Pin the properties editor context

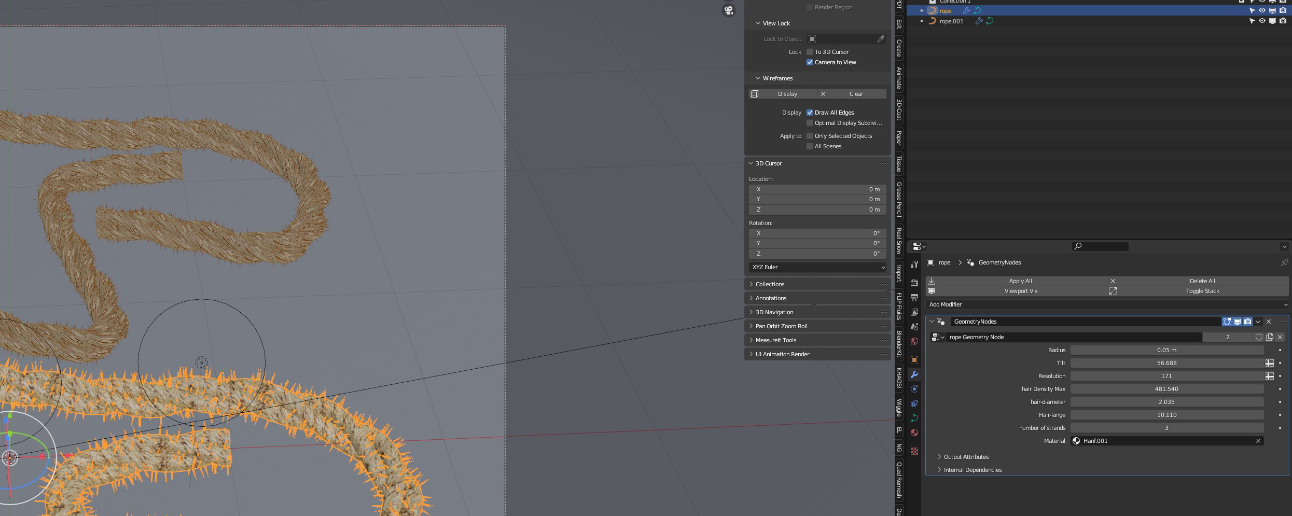click(x=1284, y=262)
